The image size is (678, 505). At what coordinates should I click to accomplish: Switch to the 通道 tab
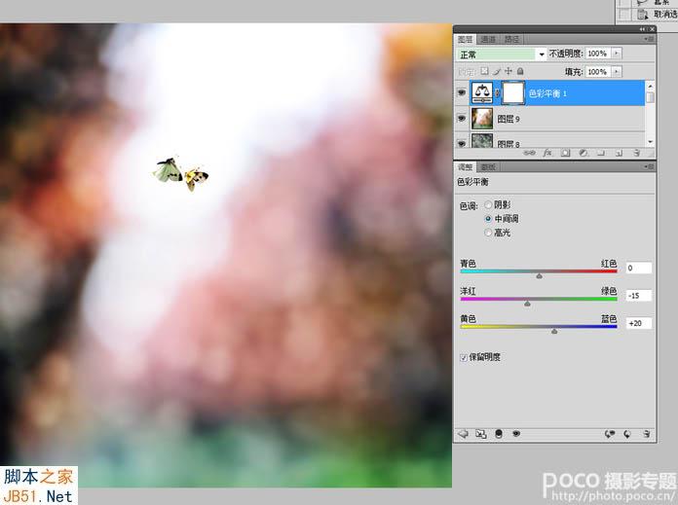tap(488, 39)
